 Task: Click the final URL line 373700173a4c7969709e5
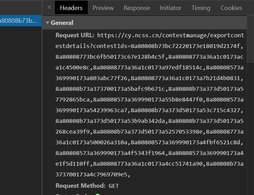93,174
